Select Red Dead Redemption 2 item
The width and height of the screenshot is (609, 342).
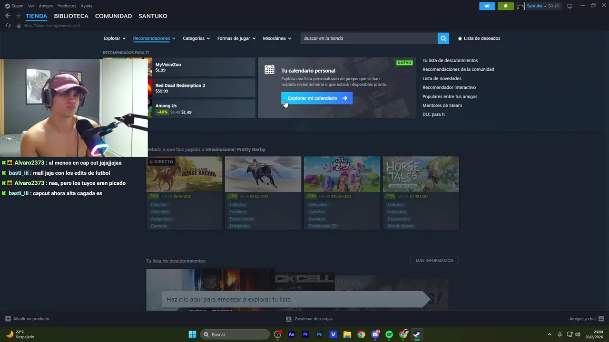point(204,88)
